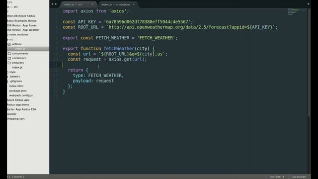Open webpack.config.js in the sidebar
Viewport: 318px width, 179px height.
[21, 95]
